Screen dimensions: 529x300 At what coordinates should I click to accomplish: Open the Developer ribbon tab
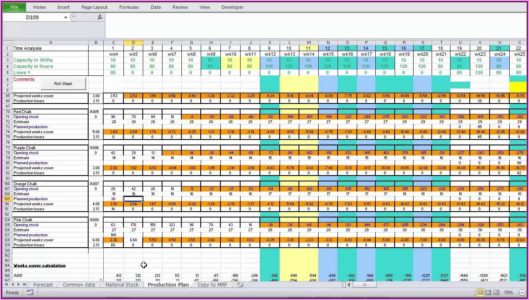(x=232, y=7)
